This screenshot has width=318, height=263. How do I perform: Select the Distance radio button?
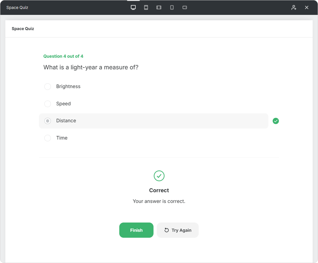click(48, 121)
